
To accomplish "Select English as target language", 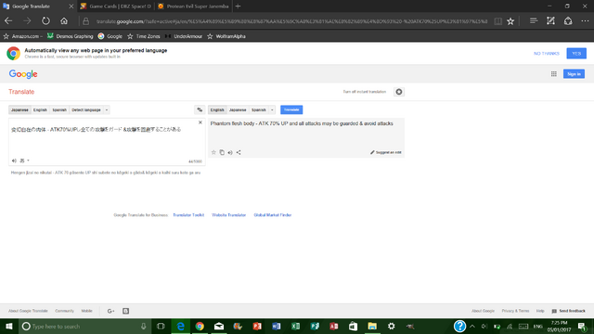I will tap(217, 109).
